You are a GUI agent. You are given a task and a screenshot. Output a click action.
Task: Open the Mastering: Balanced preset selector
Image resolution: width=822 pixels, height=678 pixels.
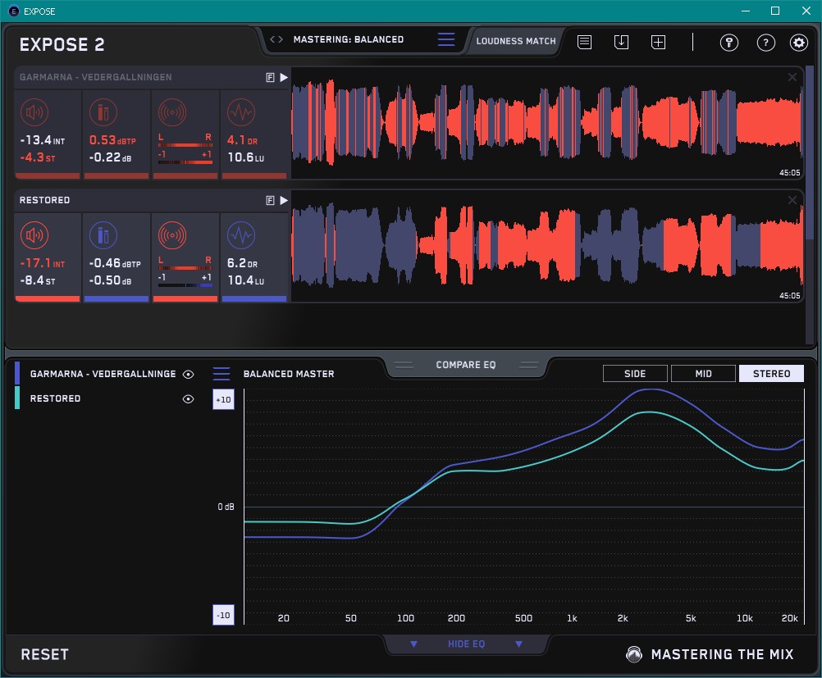tap(348, 39)
